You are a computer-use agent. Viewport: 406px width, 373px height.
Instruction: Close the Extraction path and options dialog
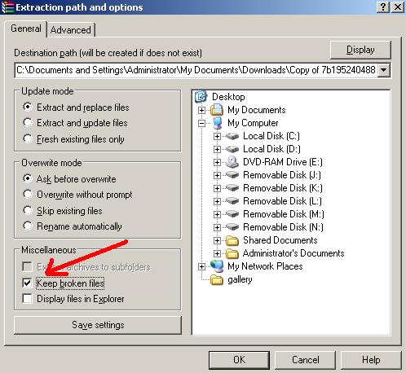tap(398, 7)
